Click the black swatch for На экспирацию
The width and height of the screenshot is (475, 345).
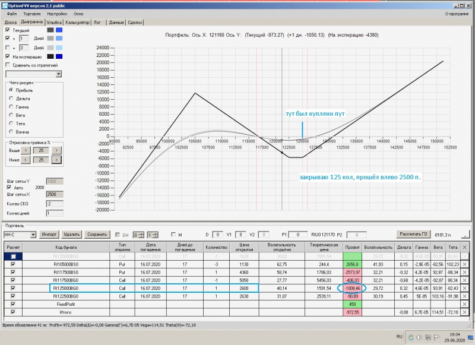pyautogui.click(x=50, y=56)
